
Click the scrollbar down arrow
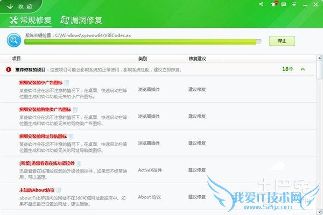[319, 212]
